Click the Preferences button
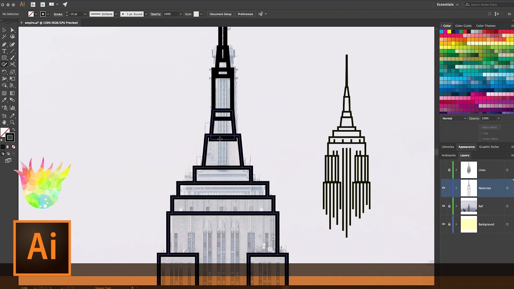This screenshot has width=514, height=289. click(245, 14)
